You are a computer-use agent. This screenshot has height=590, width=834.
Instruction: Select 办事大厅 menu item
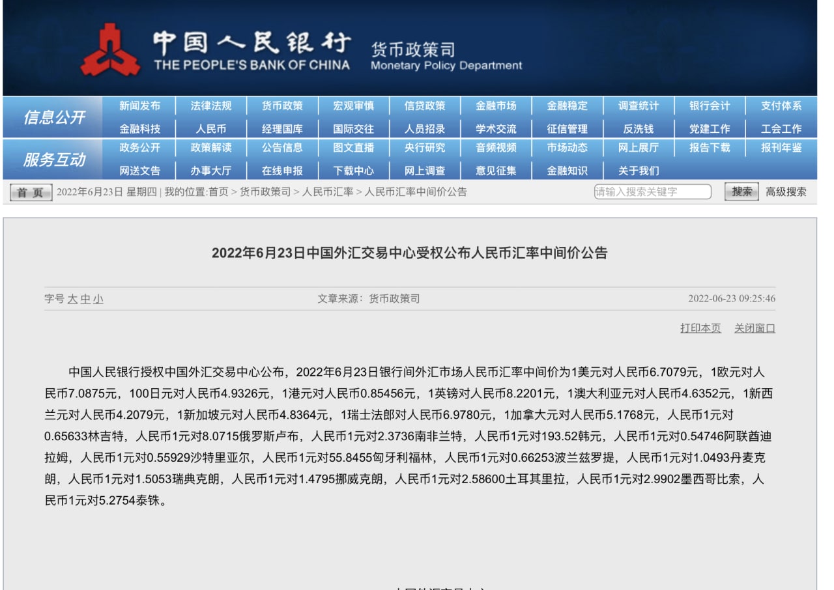coord(210,171)
